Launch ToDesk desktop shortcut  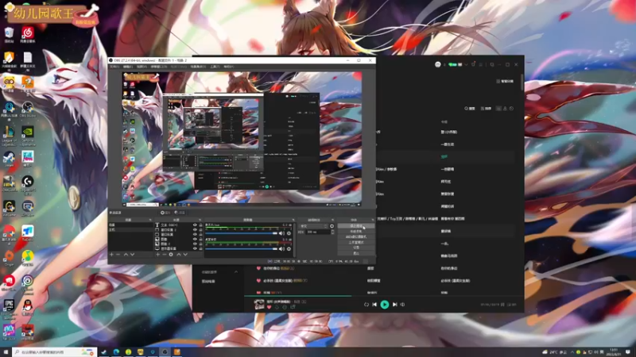(28, 232)
